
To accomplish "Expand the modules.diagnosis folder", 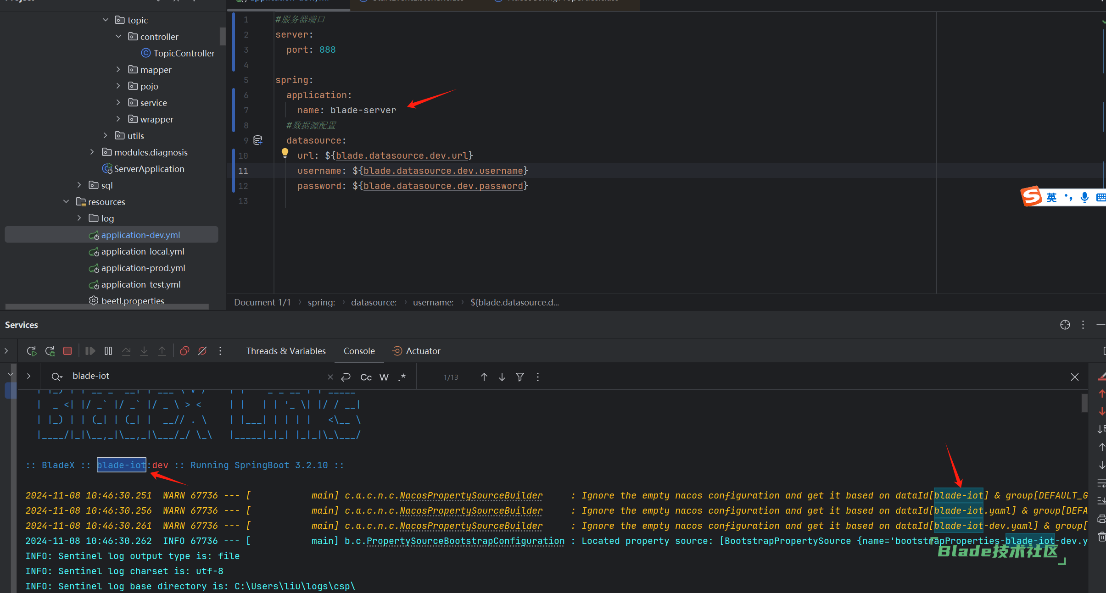I will (92, 152).
